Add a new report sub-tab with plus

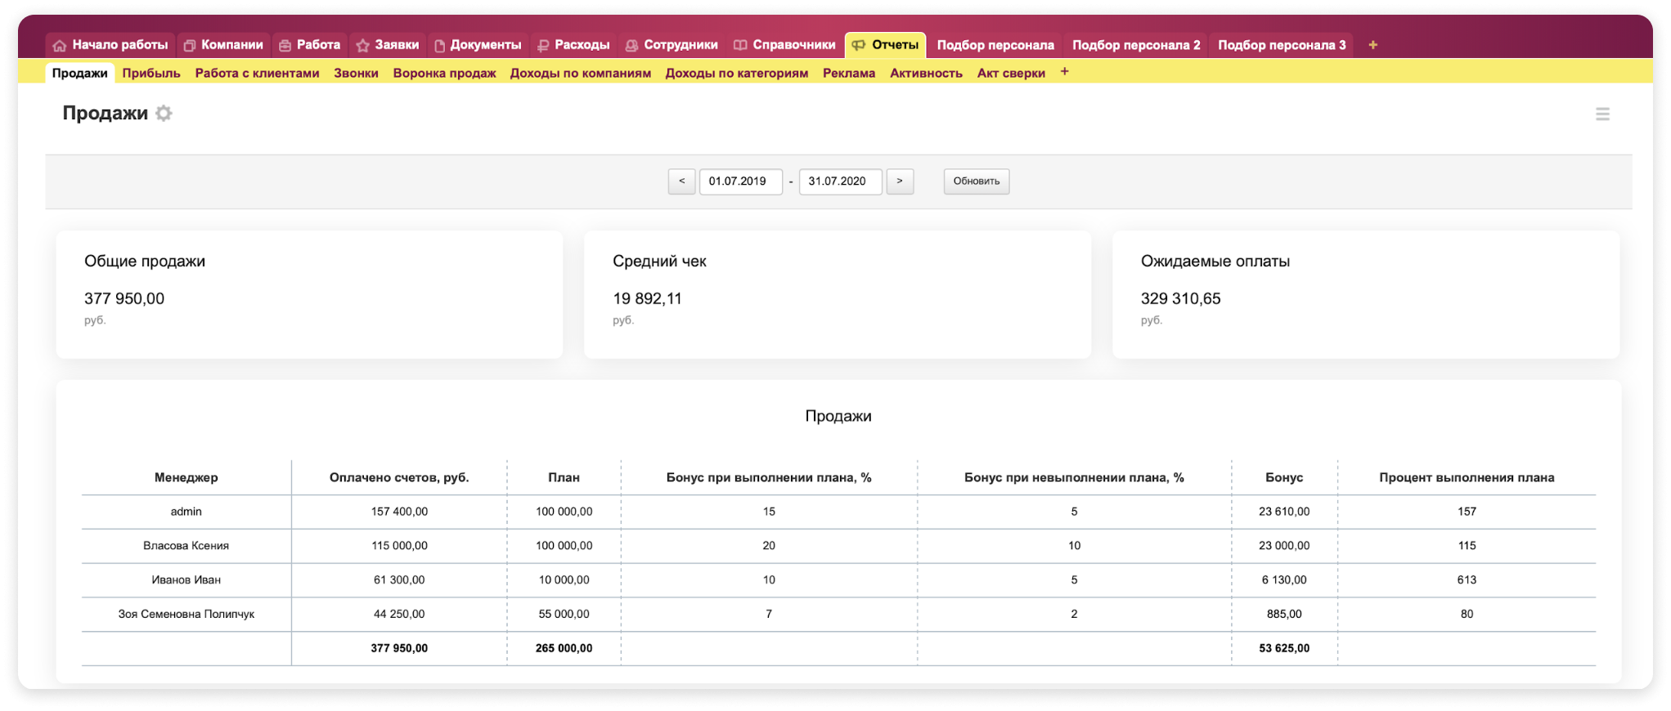click(x=1064, y=72)
